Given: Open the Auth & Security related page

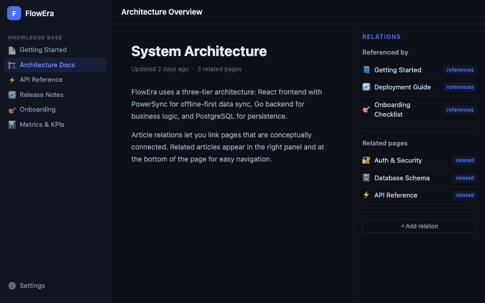Looking at the screenshot, I should pos(398,161).
